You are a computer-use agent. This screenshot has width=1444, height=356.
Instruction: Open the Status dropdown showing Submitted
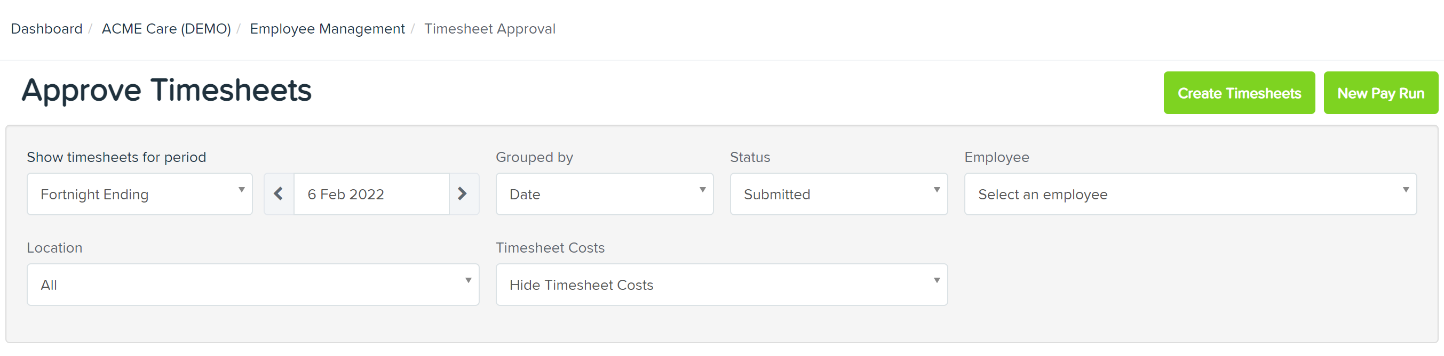tap(838, 193)
